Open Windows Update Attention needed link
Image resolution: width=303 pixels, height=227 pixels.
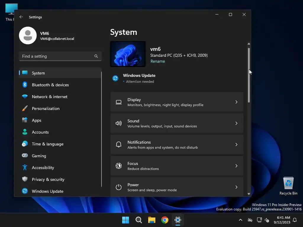[x=140, y=82]
